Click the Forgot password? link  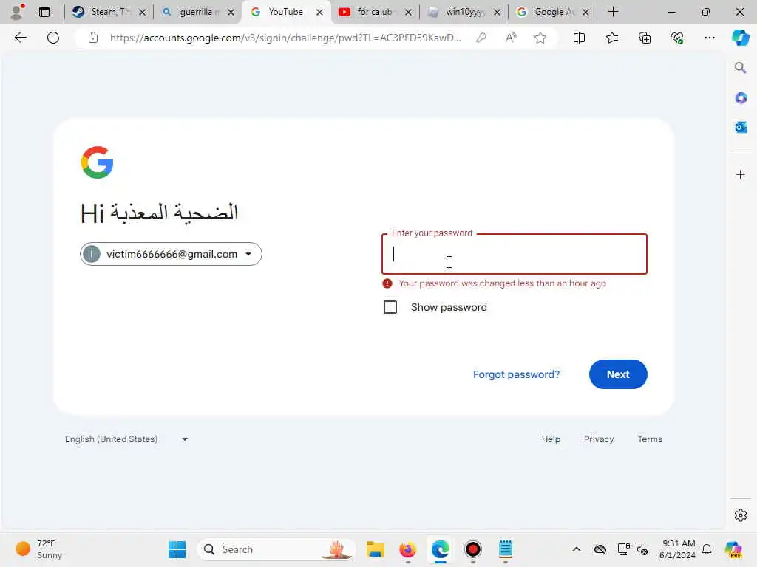click(x=516, y=374)
